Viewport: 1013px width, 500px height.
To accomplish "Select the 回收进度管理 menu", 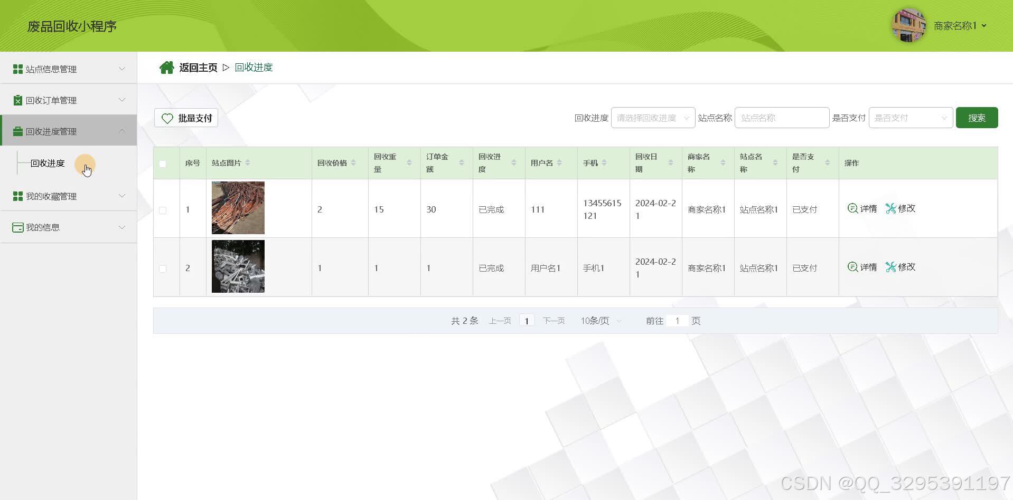I will (69, 131).
